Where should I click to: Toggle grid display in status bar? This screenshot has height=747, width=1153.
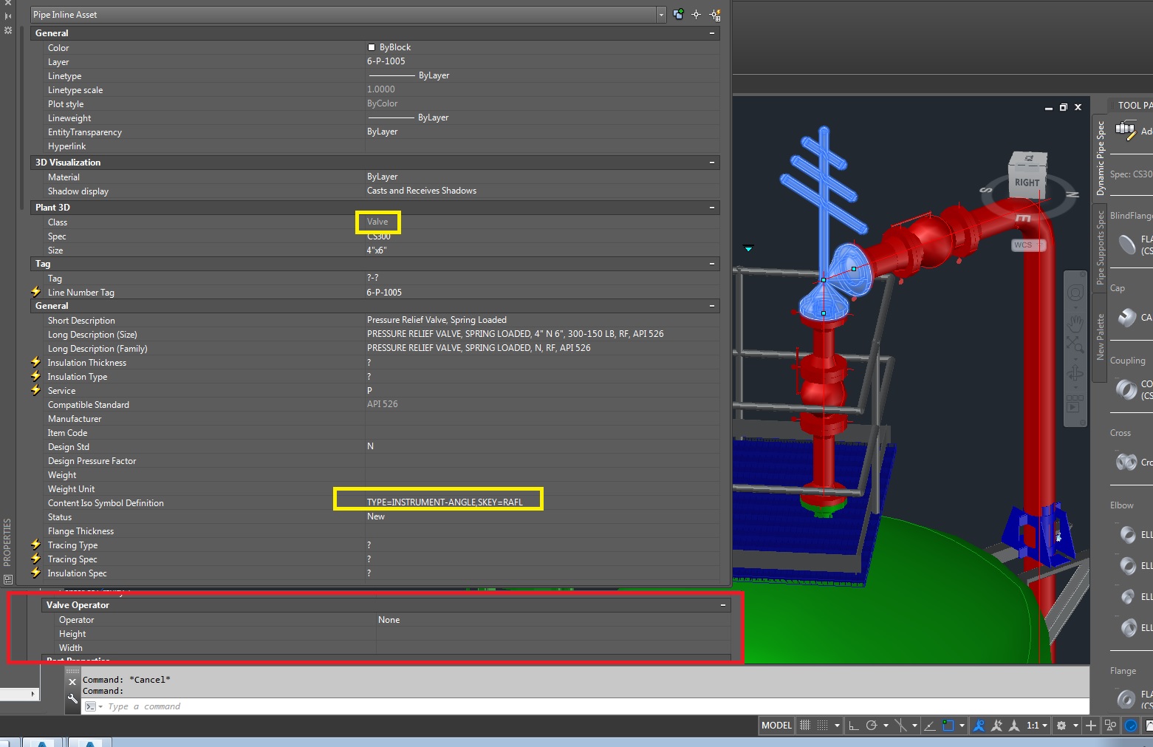(805, 726)
